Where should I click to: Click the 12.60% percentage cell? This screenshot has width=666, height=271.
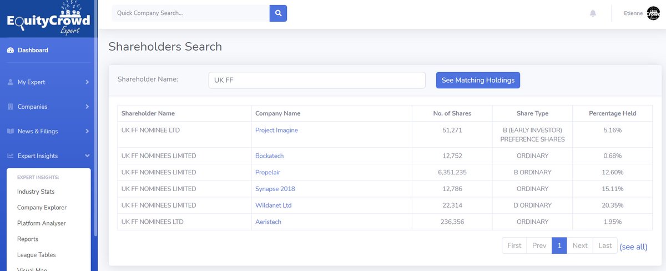tap(613, 172)
